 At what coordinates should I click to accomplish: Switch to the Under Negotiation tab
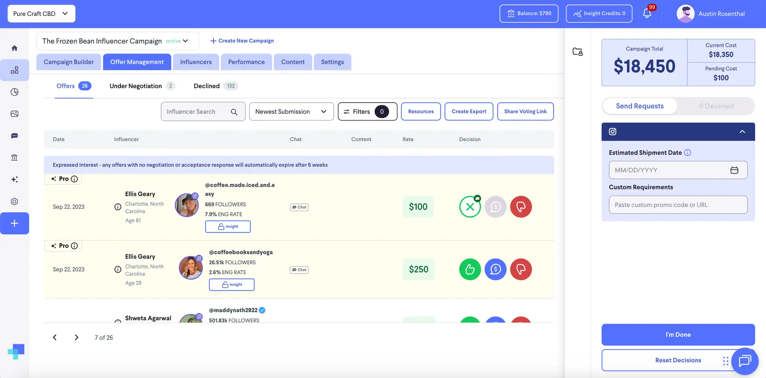(x=136, y=85)
